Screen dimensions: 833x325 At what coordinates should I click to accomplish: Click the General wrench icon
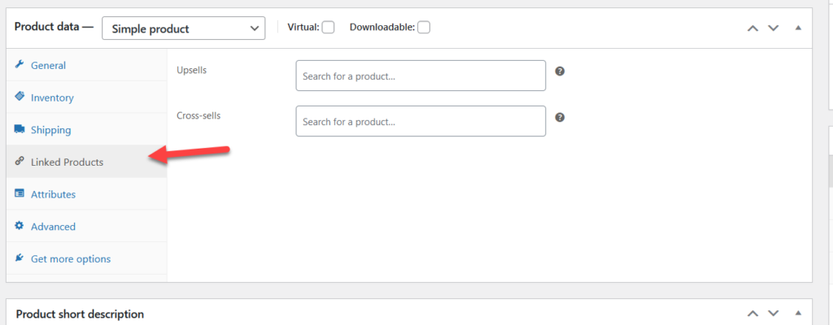20,65
